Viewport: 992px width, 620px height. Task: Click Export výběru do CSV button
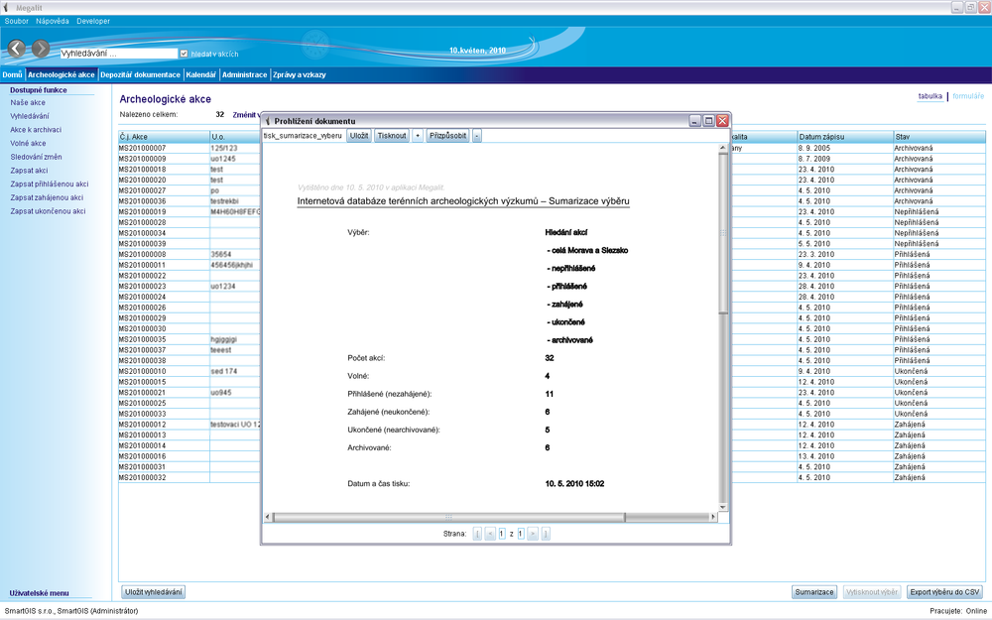tap(945, 592)
